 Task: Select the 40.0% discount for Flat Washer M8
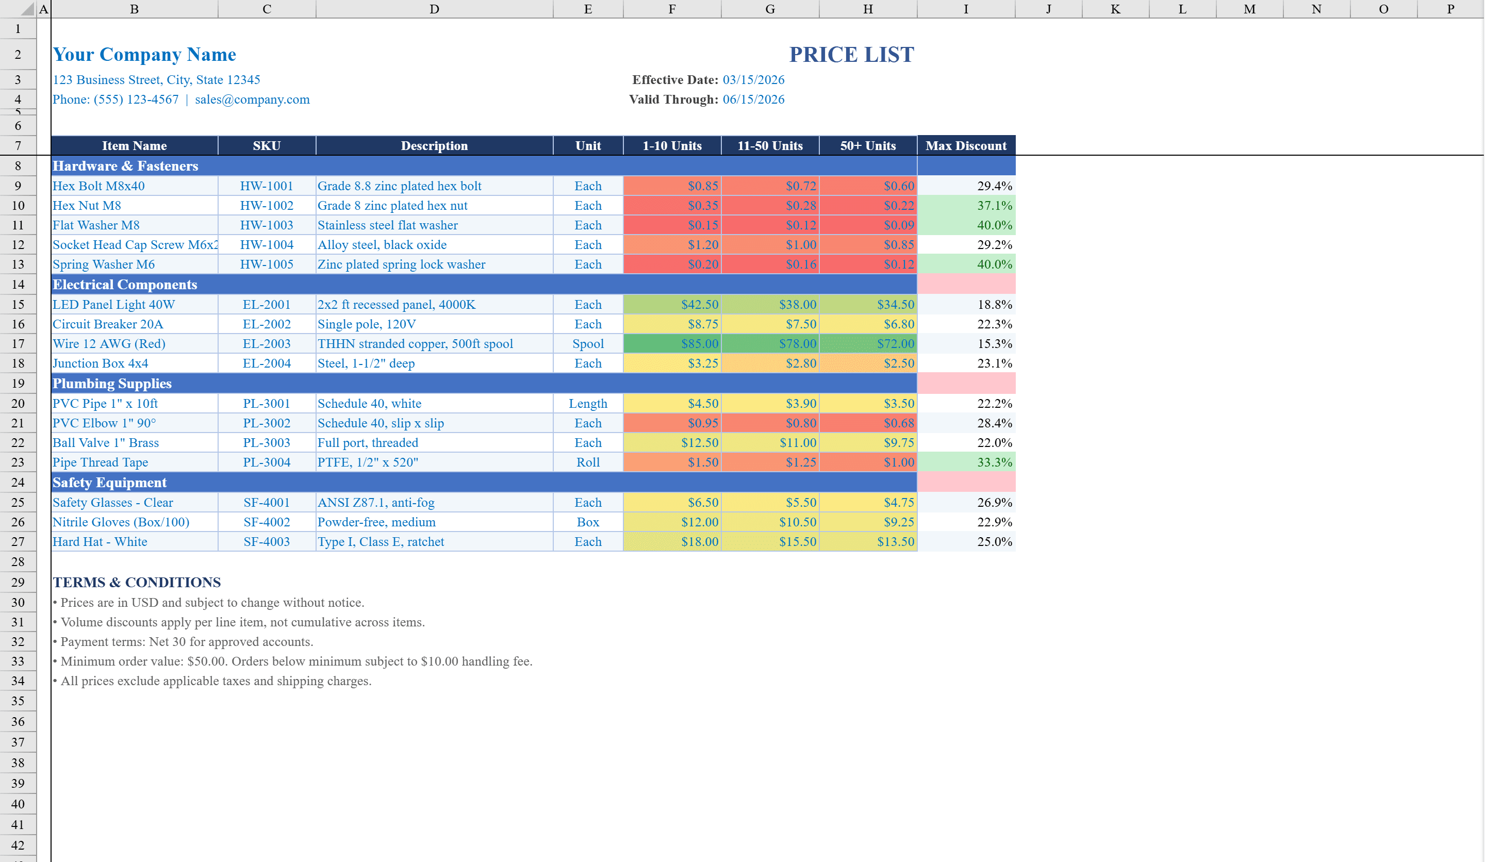(x=966, y=224)
